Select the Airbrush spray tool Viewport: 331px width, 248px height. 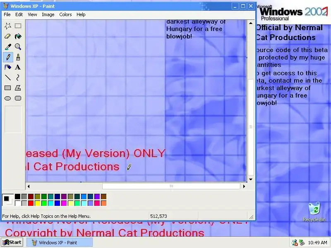[x=8, y=67]
